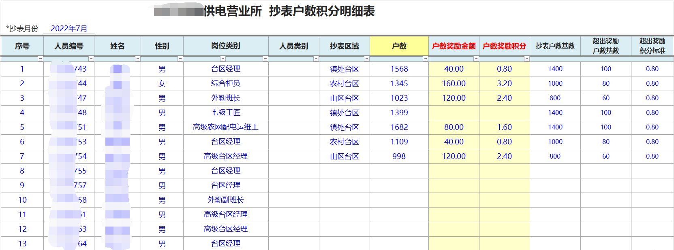Screen dimensions: 674x250
Task: Open the 性别 filter dropdown arrow
Action: 180,59
